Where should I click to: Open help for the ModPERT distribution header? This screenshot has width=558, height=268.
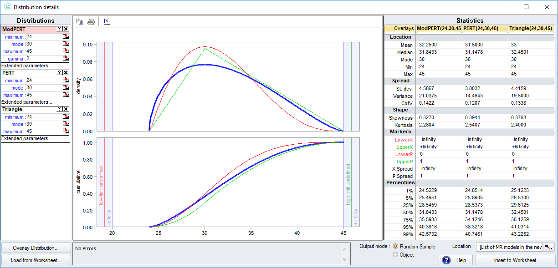click(59, 29)
